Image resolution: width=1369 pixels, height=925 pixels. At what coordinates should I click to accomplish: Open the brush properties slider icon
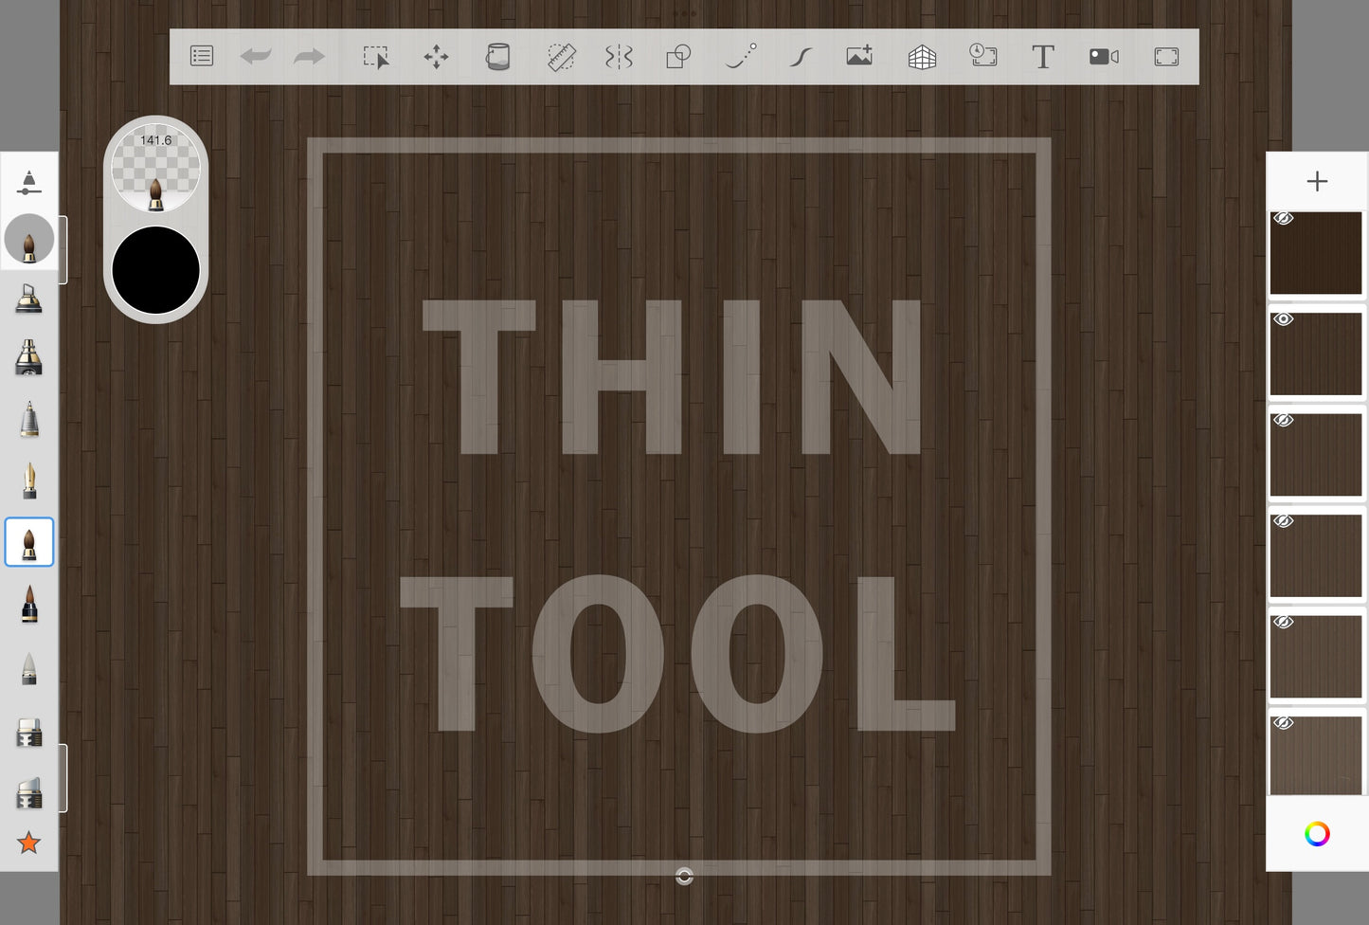click(x=29, y=182)
